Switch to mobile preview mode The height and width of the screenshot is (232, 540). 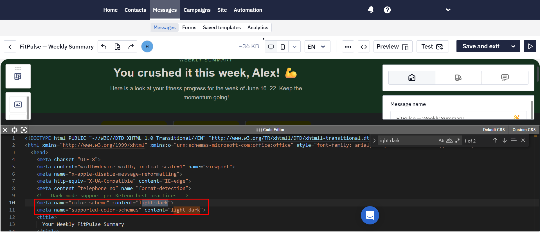coord(283,47)
